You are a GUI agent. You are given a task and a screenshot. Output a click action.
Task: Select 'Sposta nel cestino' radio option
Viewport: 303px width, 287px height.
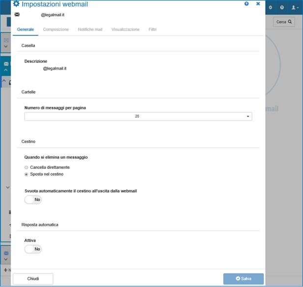[x=27, y=174]
